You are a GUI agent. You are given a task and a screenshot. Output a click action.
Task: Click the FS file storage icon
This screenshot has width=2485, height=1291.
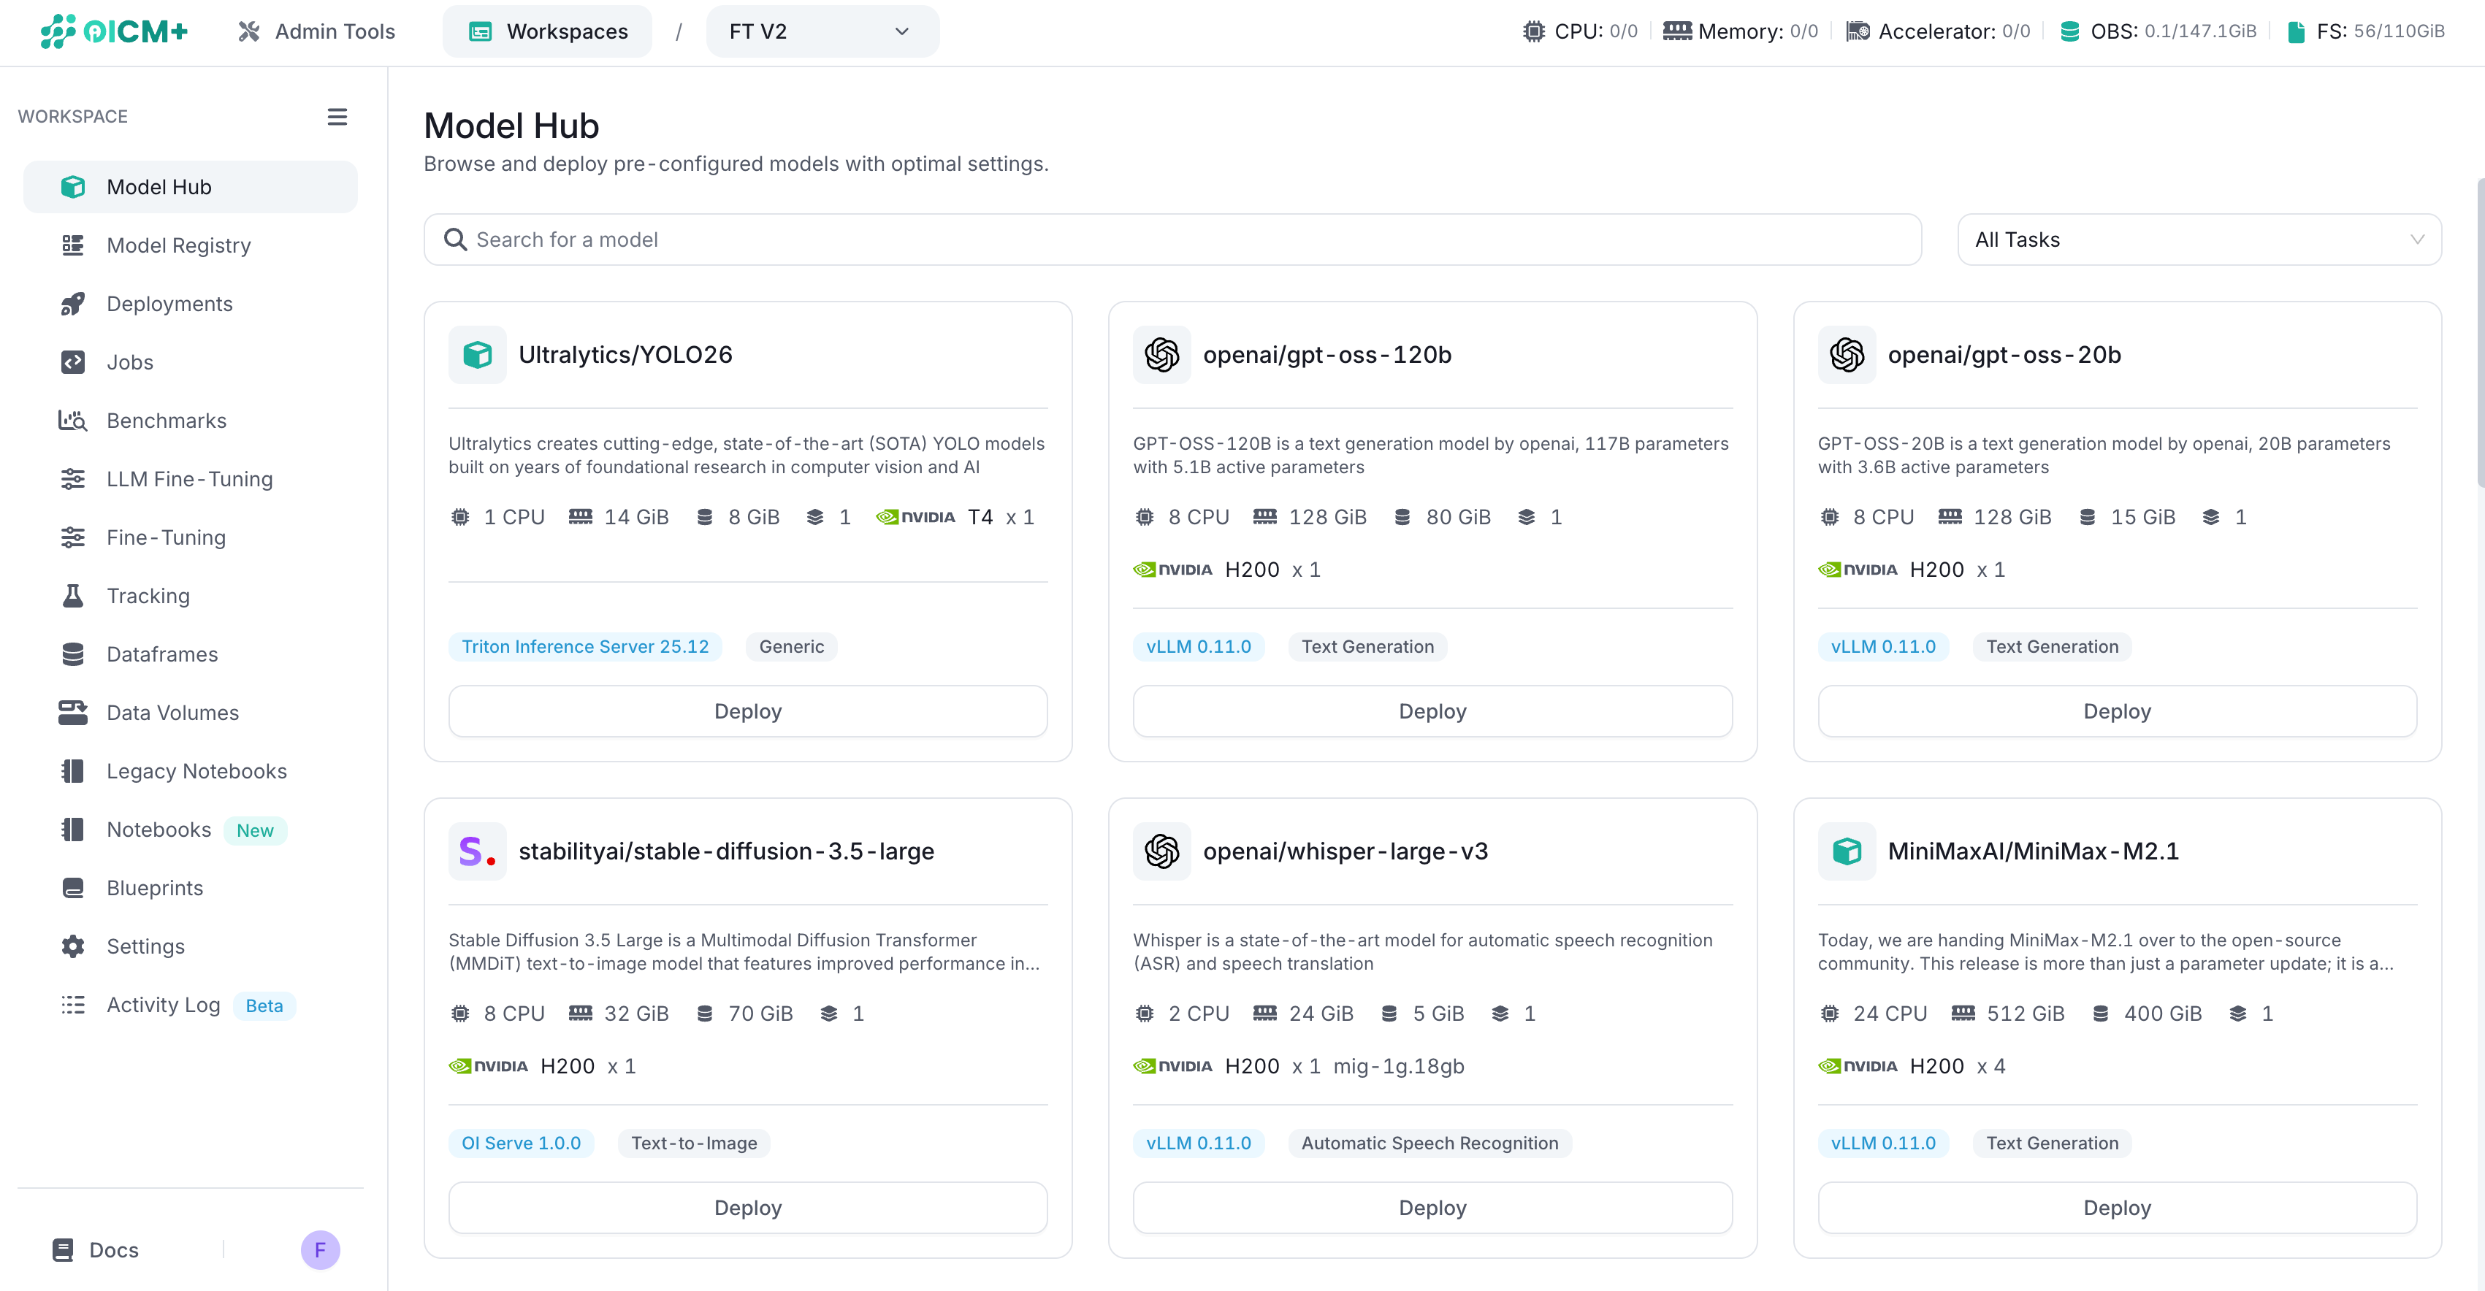[x=2296, y=32]
